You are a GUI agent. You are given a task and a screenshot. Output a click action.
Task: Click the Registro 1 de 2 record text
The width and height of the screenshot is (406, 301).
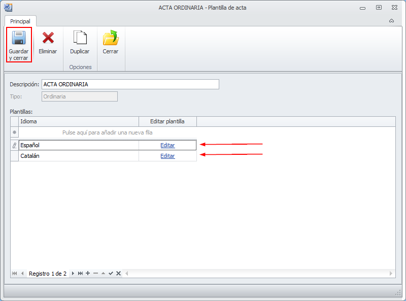[48, 274]
